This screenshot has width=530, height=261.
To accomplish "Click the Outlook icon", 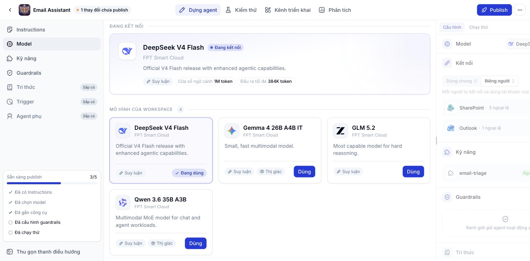I will pyautogui.click(x=451, y=128).
